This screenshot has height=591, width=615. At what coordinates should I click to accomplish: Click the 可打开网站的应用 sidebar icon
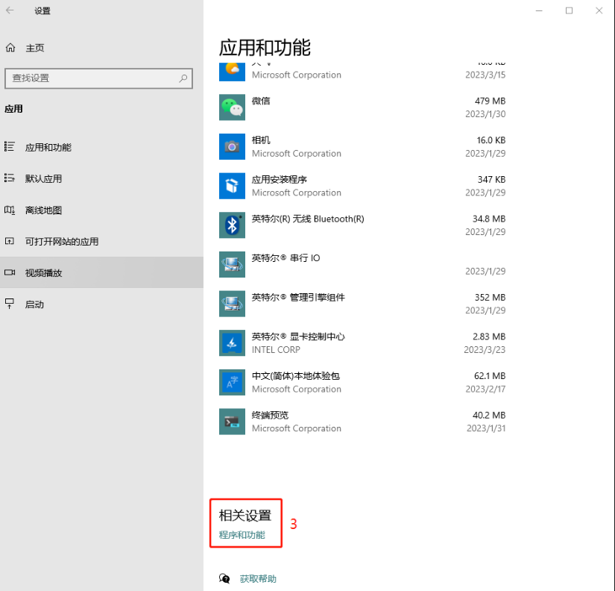click(10, 241)
